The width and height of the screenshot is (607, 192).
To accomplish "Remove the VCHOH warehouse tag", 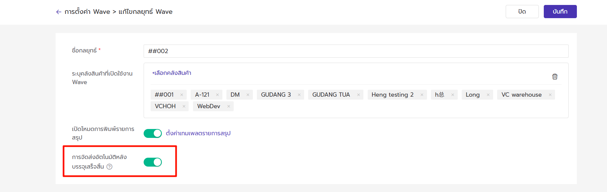I will [x=184, y=106].
